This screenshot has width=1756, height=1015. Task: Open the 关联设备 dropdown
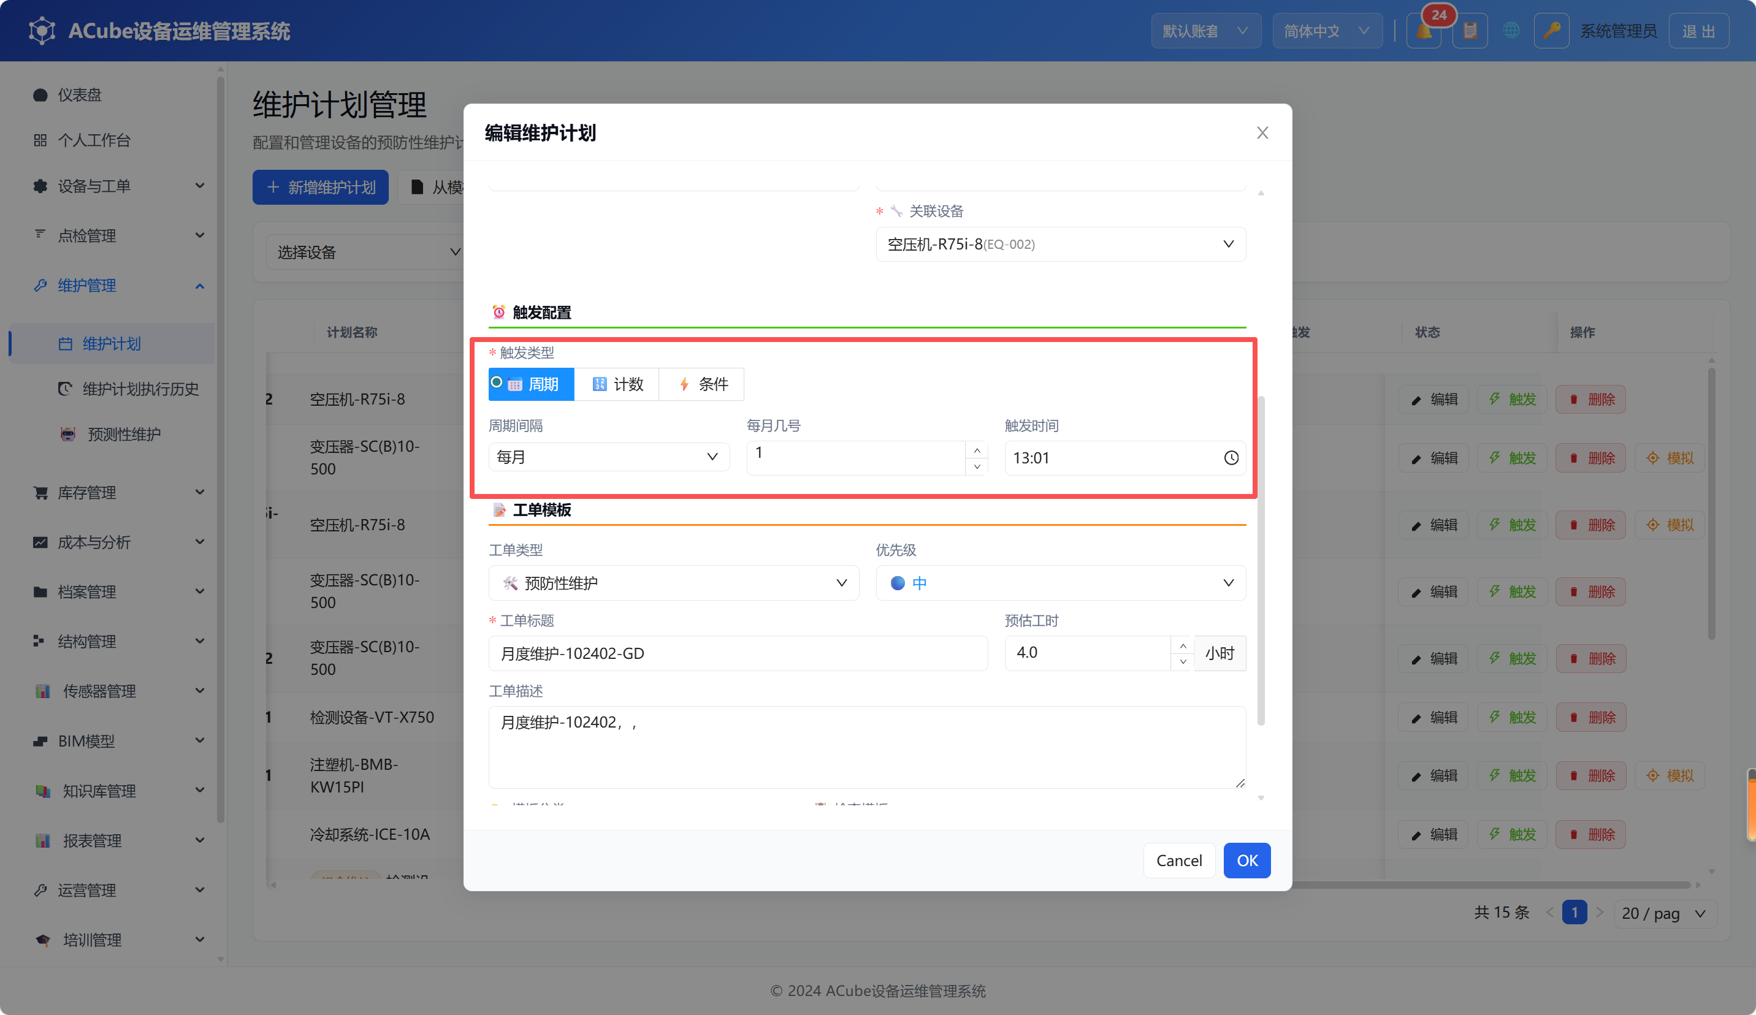point(1061,244)
